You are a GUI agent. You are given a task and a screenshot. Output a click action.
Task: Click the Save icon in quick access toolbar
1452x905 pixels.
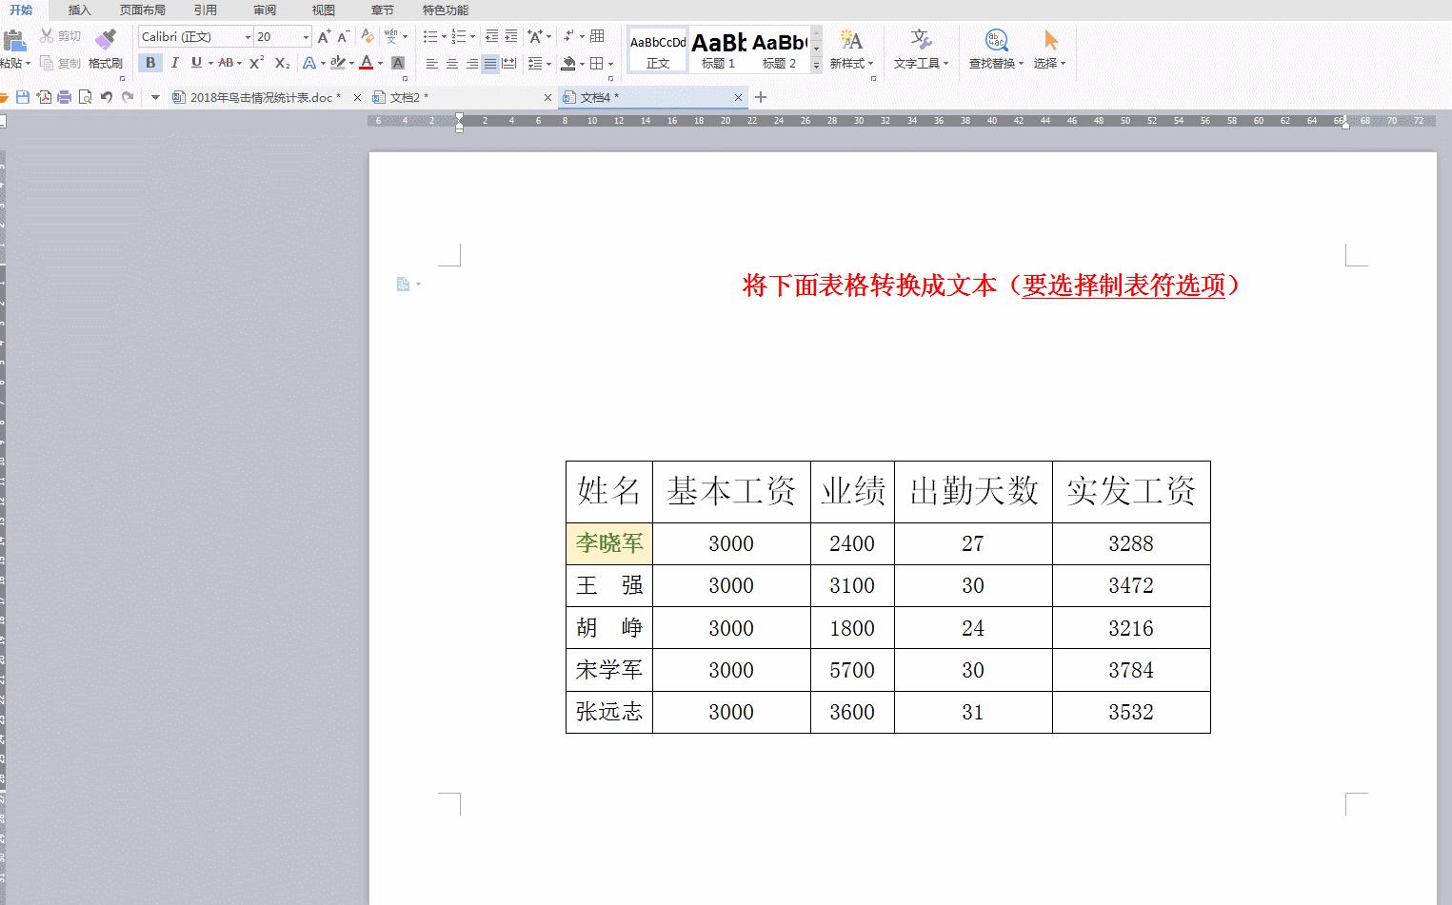tap(20, 96)
